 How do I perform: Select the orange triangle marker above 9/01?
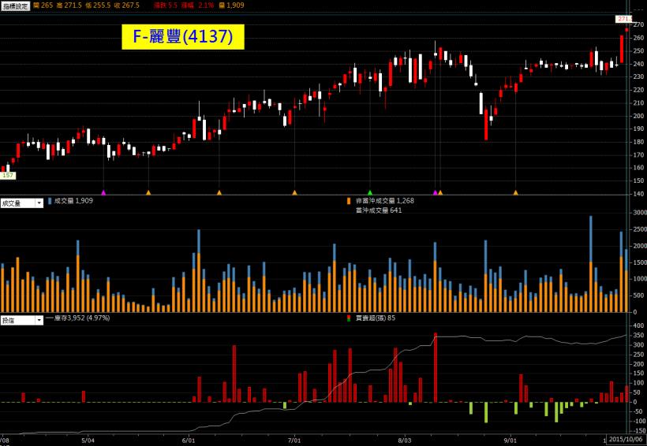click(515, 192)
